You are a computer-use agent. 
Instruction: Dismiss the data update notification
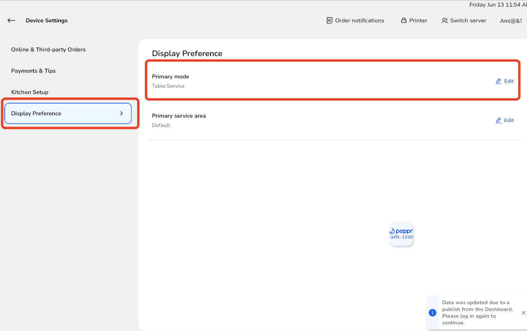point(523,313)
